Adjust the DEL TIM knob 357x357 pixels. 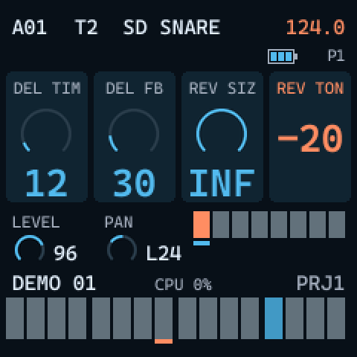coord(46,131)
